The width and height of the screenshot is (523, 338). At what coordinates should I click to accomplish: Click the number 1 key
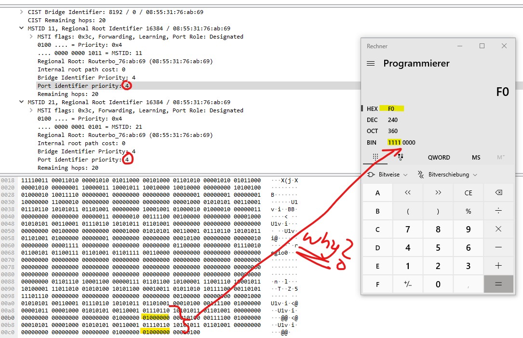tap(408, 266)
